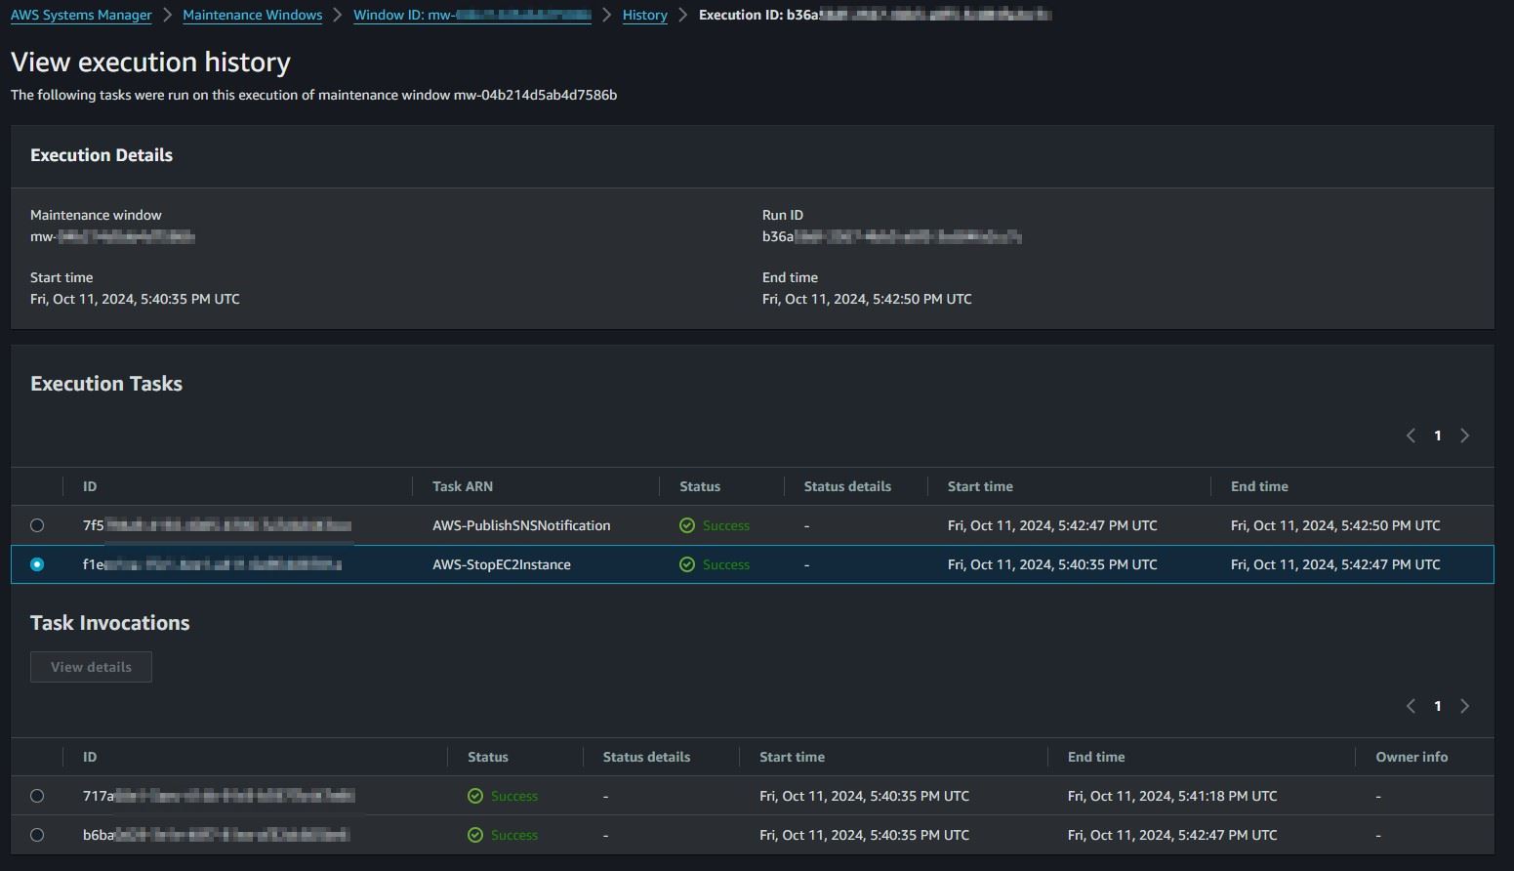This screenshot has height=871, width=1514.
Task: Click the task ID starting with f1e
Action: coord(212,564)
